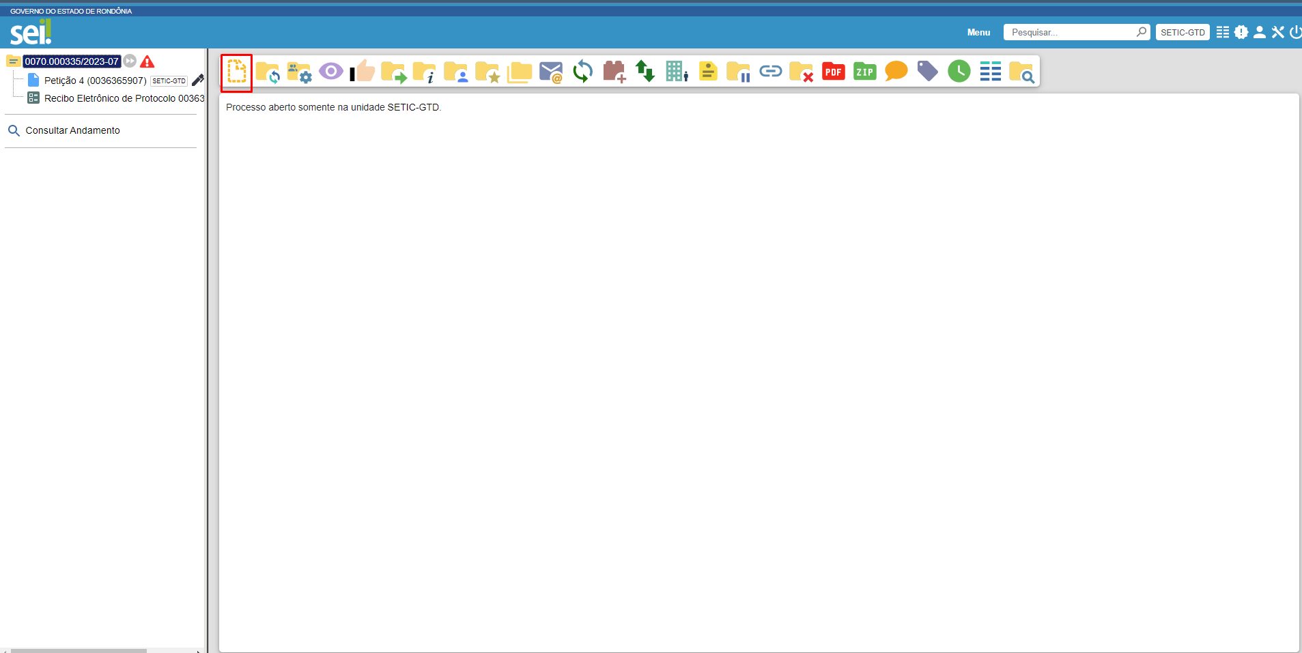Click the green up-down arrows icon
Viewport: 1302px width, 653px height.
click(x=645, y=71)
